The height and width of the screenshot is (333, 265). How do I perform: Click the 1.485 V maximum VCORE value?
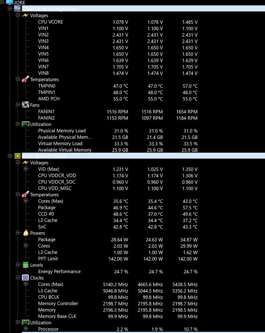tap(190, 22)
